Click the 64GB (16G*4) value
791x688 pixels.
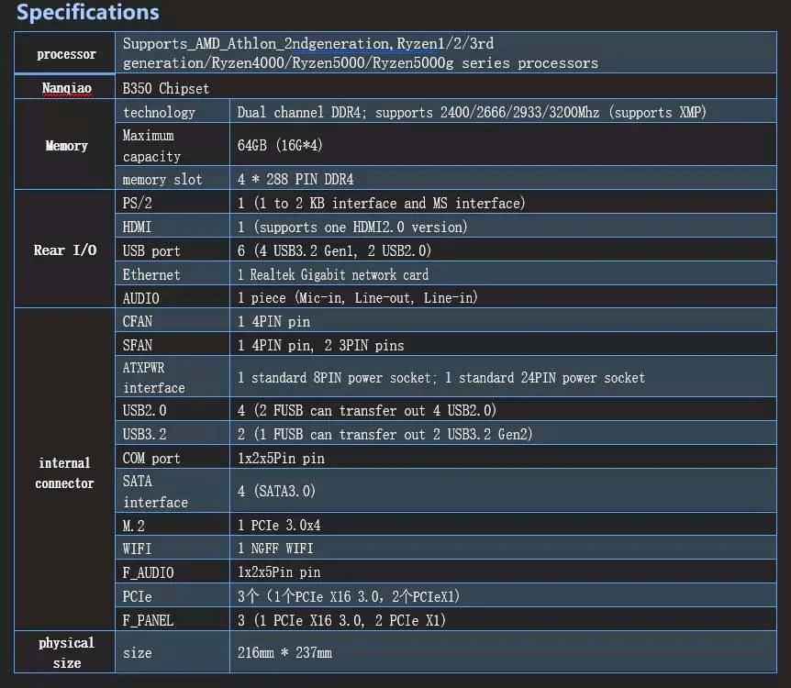280,145
